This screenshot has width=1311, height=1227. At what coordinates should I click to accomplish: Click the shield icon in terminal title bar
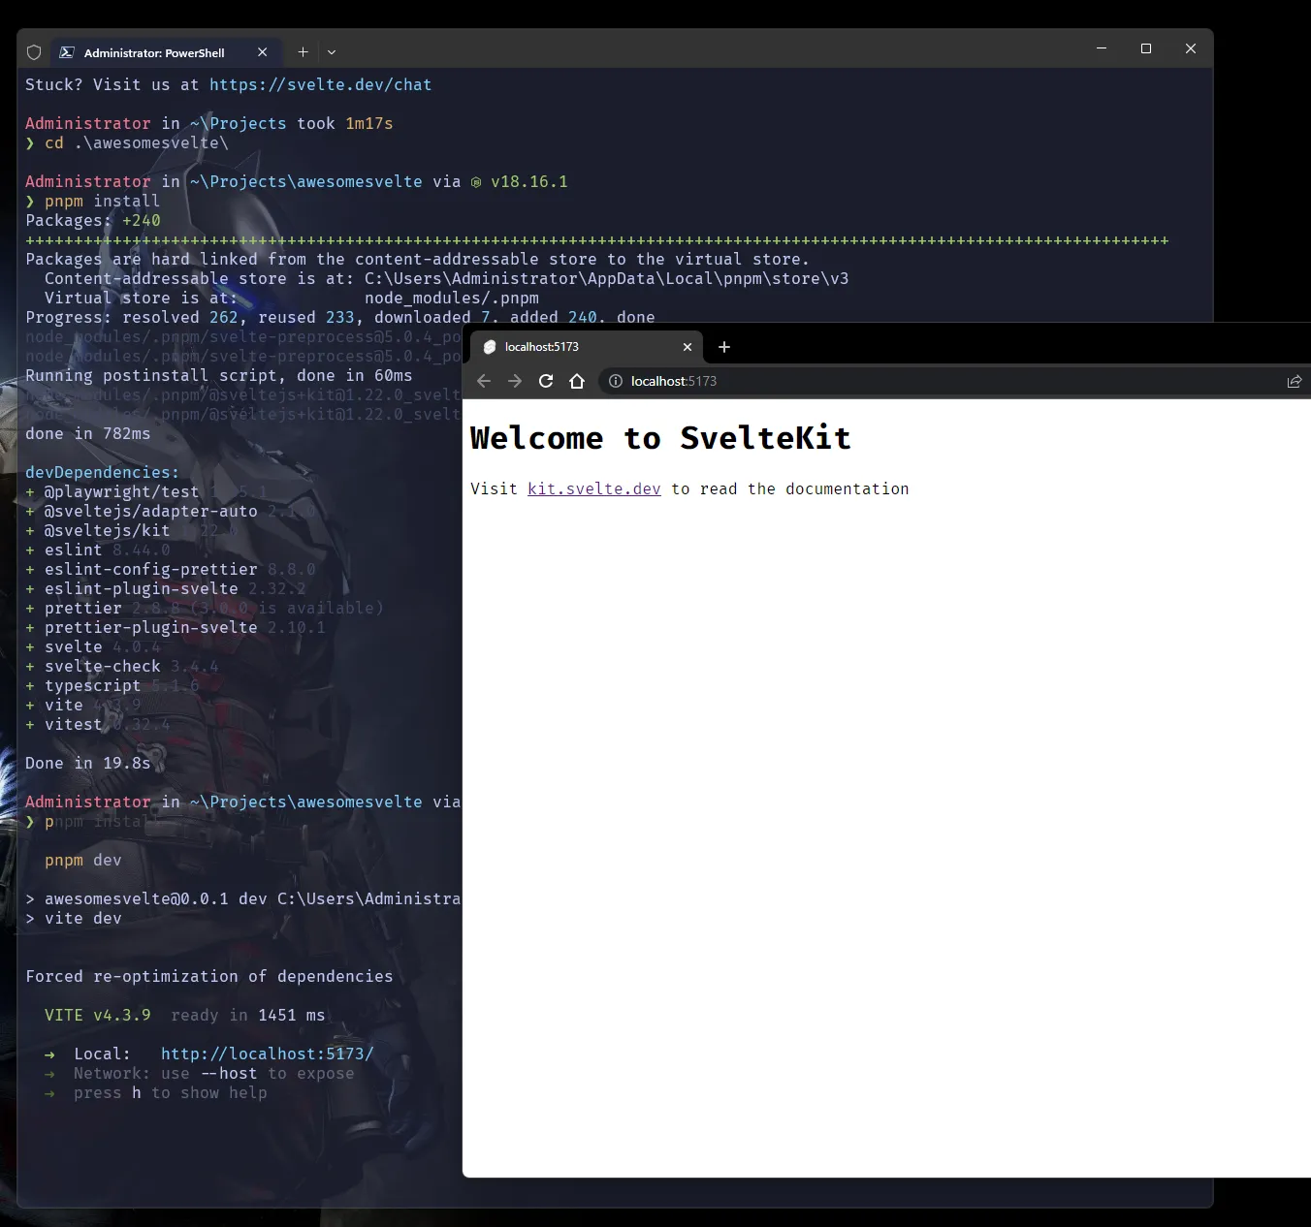point(34,52)
